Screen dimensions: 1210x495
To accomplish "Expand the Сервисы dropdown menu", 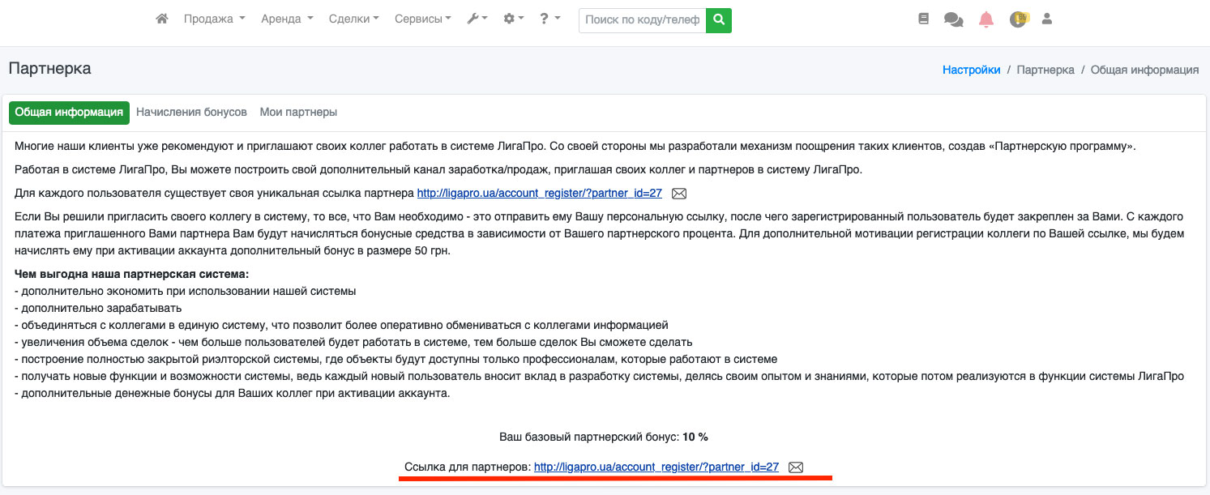I will click(x=422, y=19).
